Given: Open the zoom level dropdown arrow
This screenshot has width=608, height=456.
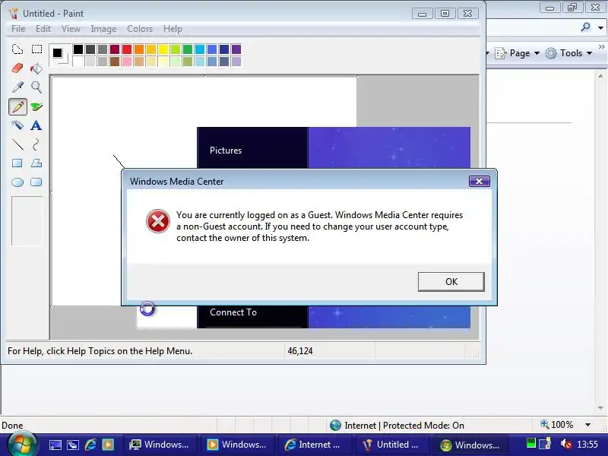Looking at the screenshot, I should click(x=587, y=425).
